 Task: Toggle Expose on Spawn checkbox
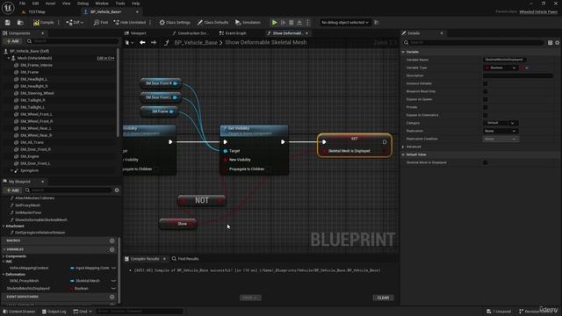coord(486,99)
